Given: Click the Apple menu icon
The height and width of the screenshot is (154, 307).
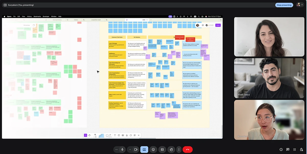Looking at the screenshot, I should [x=4, y=16].
